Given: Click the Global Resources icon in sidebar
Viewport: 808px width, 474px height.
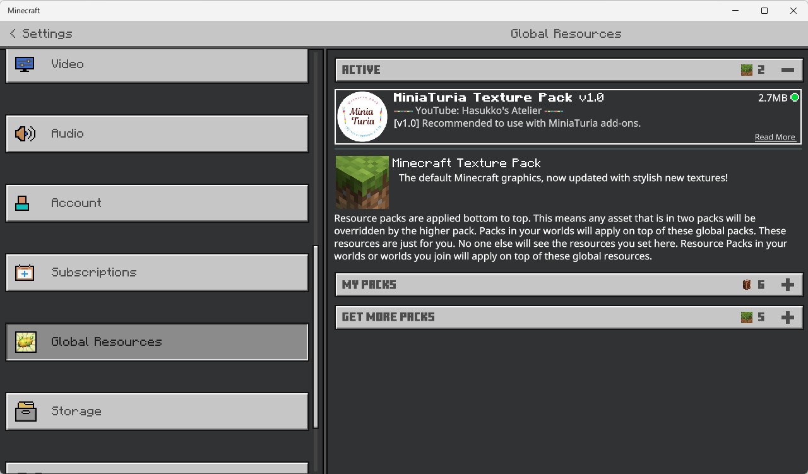Looking at the screenshot, I should [26, 342].
